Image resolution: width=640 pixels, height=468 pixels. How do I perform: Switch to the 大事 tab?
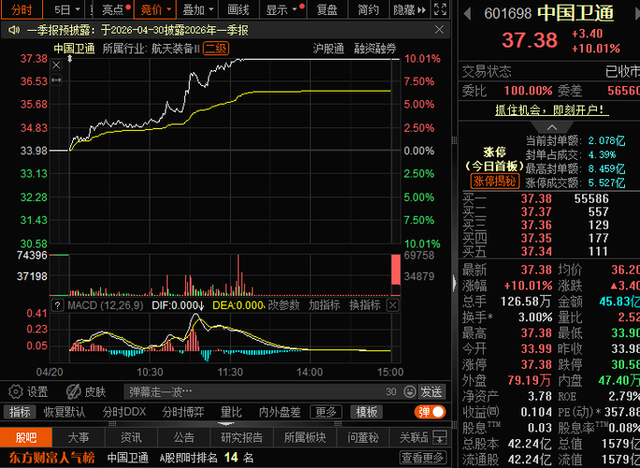coord(79,438)
